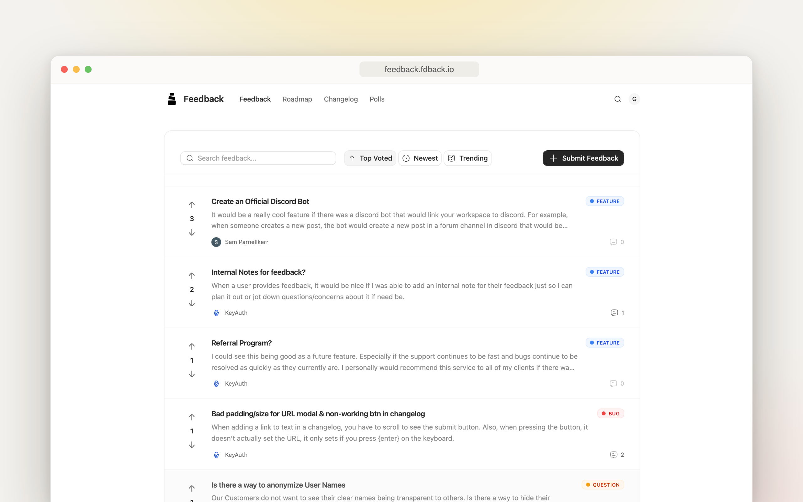Click KeyAuth author name on Bad padding post
The height and width of the screenshot is (502, 803).
[x=236, y=455]
